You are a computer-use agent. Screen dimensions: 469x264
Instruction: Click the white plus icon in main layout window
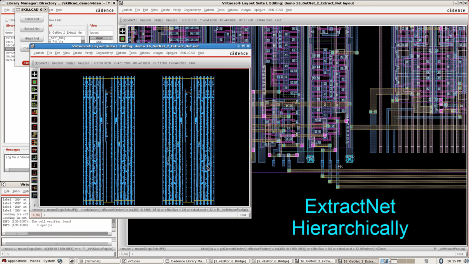tap(122, 31)
